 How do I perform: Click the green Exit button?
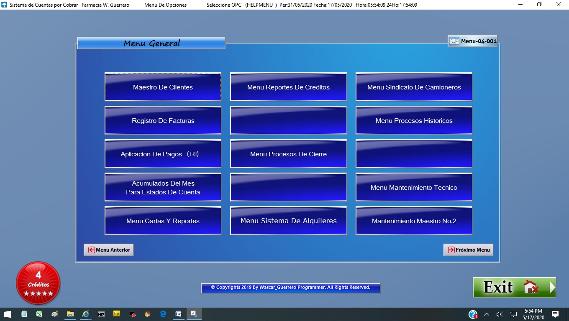click(x=514, y=288)
